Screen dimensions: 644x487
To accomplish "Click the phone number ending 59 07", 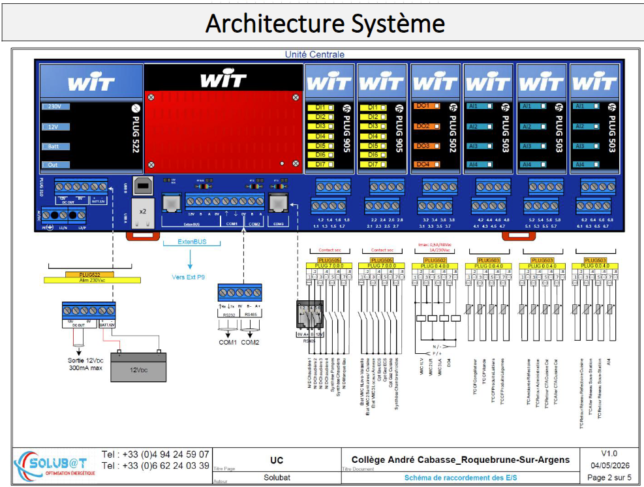I will point(156,454).
